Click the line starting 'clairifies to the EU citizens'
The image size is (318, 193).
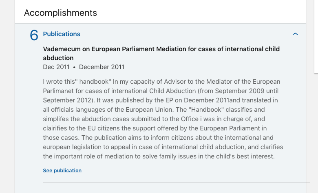[155, 128]
